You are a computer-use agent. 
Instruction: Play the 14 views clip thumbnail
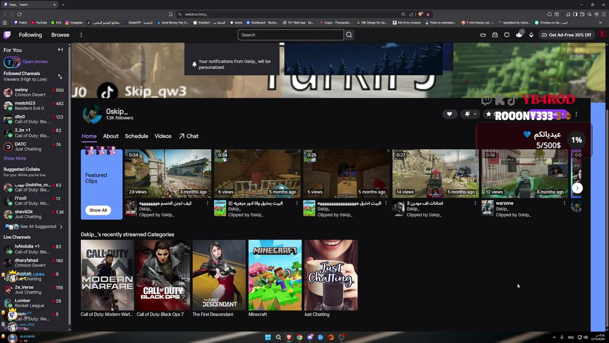coord(435,174)
